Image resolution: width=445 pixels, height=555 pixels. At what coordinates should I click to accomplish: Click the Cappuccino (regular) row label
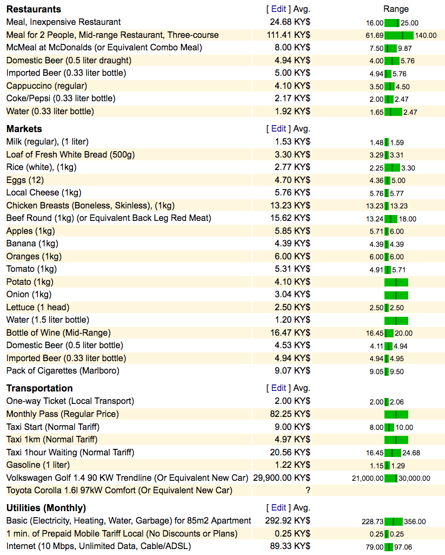pyautogui.click(x=47, y=86)
